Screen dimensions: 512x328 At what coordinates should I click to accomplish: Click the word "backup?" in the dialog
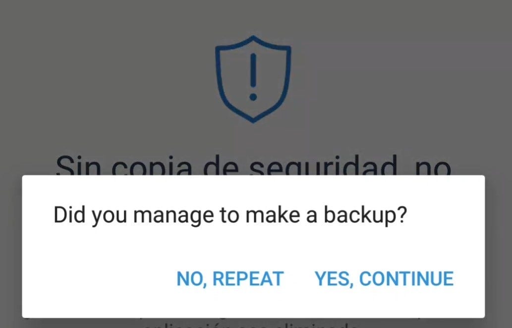(x=366, y=216)
